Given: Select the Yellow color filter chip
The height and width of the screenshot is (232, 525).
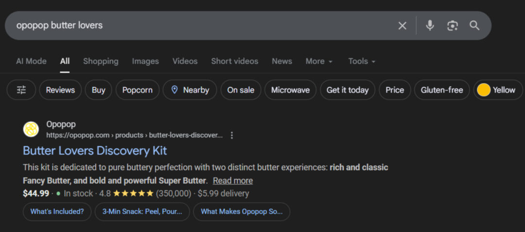Looking at the screenshot, I should pyautogui.click(x=497, y=90).
